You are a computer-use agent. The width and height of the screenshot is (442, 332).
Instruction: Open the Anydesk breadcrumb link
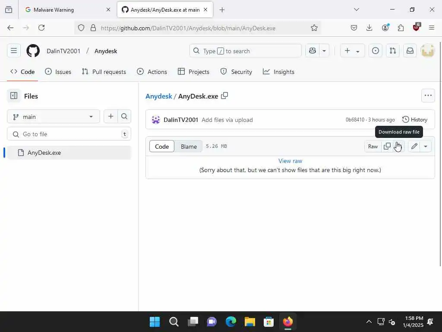point(159,96)
